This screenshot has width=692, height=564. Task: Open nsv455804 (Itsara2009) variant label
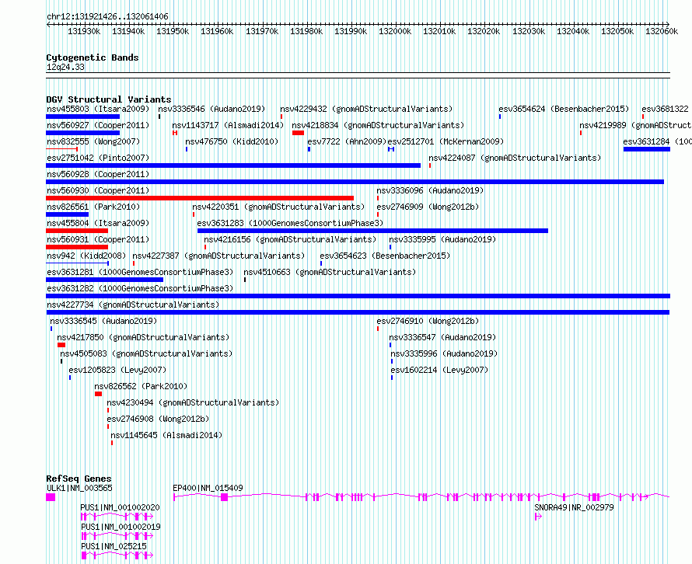coord(98,223)
